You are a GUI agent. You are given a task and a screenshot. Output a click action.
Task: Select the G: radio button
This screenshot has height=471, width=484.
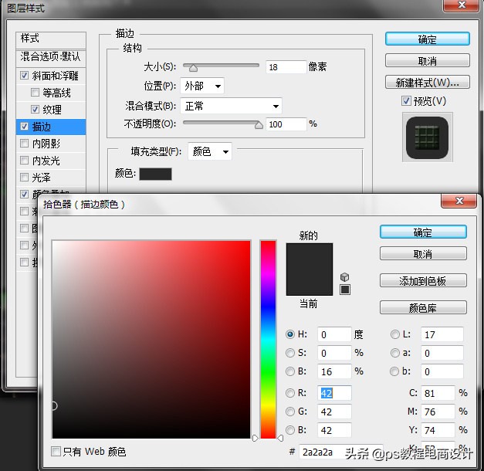[289, 412]
